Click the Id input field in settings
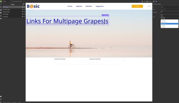This screenshot has width=179, height=103. 169,7
